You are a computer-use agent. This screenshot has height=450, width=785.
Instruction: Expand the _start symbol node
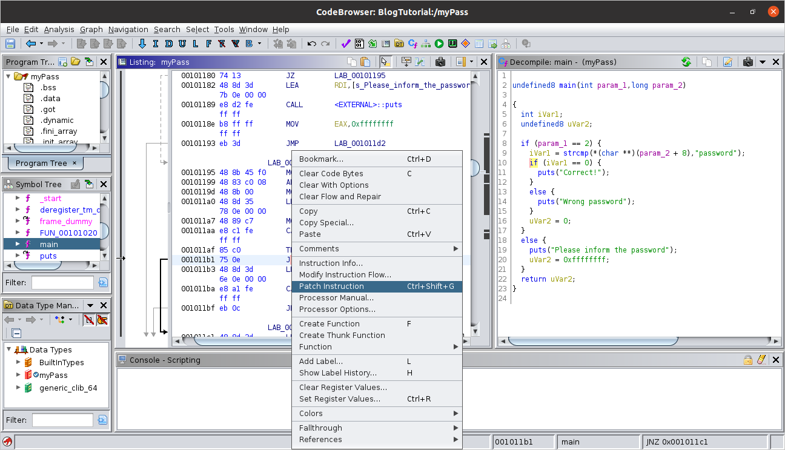[x=16, y=198]
